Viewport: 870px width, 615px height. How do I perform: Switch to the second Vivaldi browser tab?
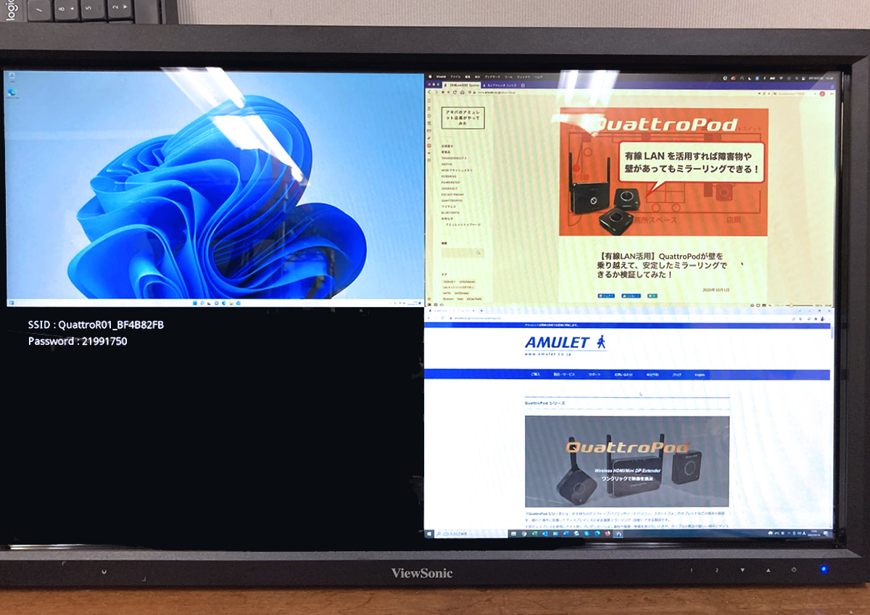click(x=501, y=85)
